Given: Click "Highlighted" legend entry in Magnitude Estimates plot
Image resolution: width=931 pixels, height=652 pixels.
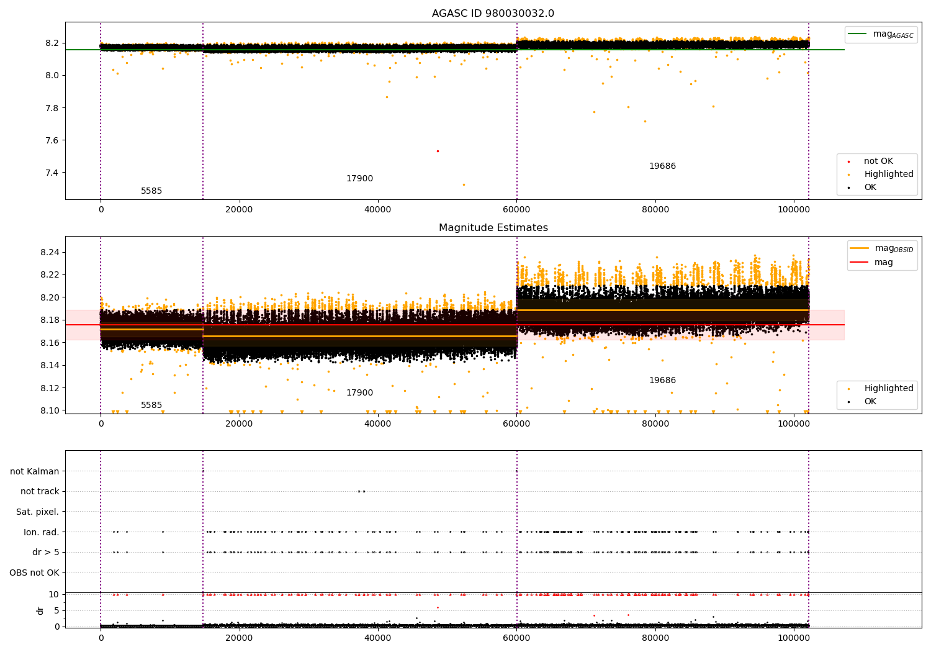Looking at the screenshot, I should (x=889, y=389).
